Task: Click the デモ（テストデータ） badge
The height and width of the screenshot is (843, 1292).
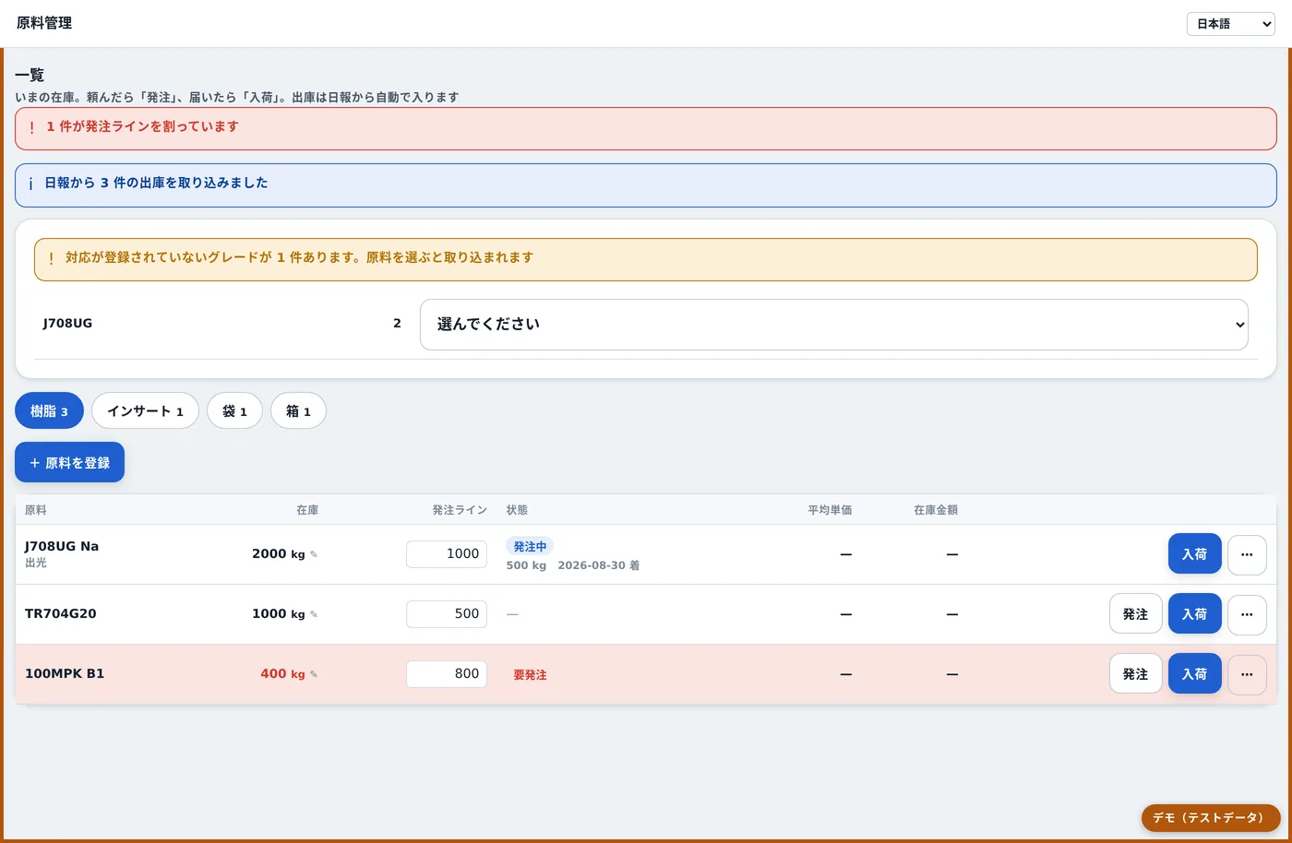Action: click(1211, 818)
